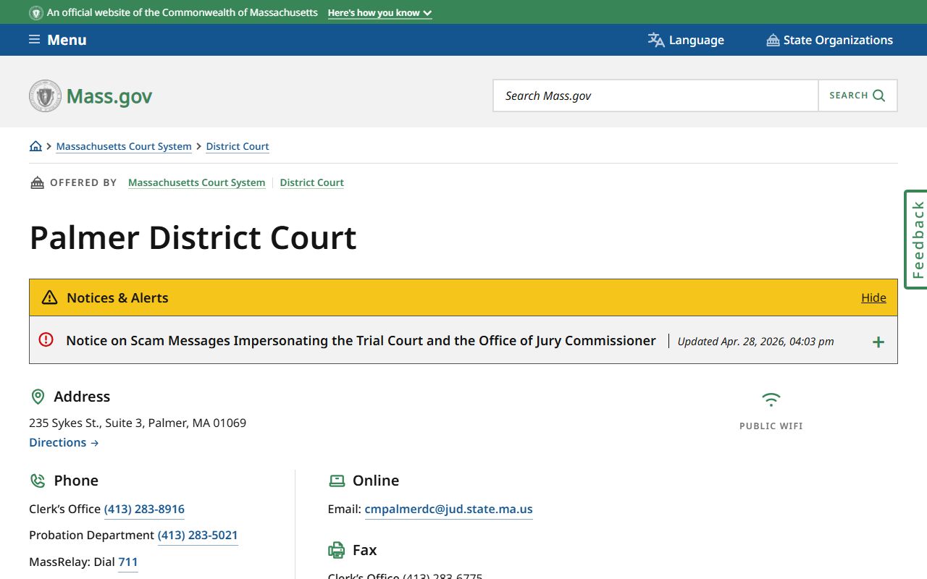Open Massachusetts Court System under Offered By
This screenshot has height=579, width=927.
(196, 182)
